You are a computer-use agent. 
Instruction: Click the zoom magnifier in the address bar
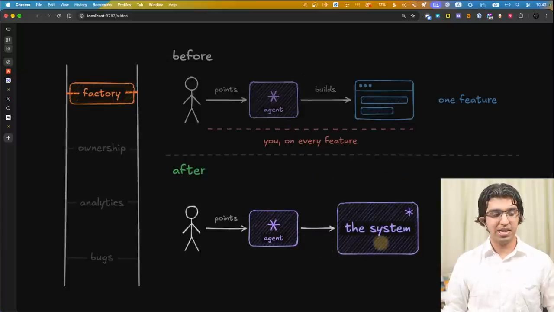pos(403,16)
